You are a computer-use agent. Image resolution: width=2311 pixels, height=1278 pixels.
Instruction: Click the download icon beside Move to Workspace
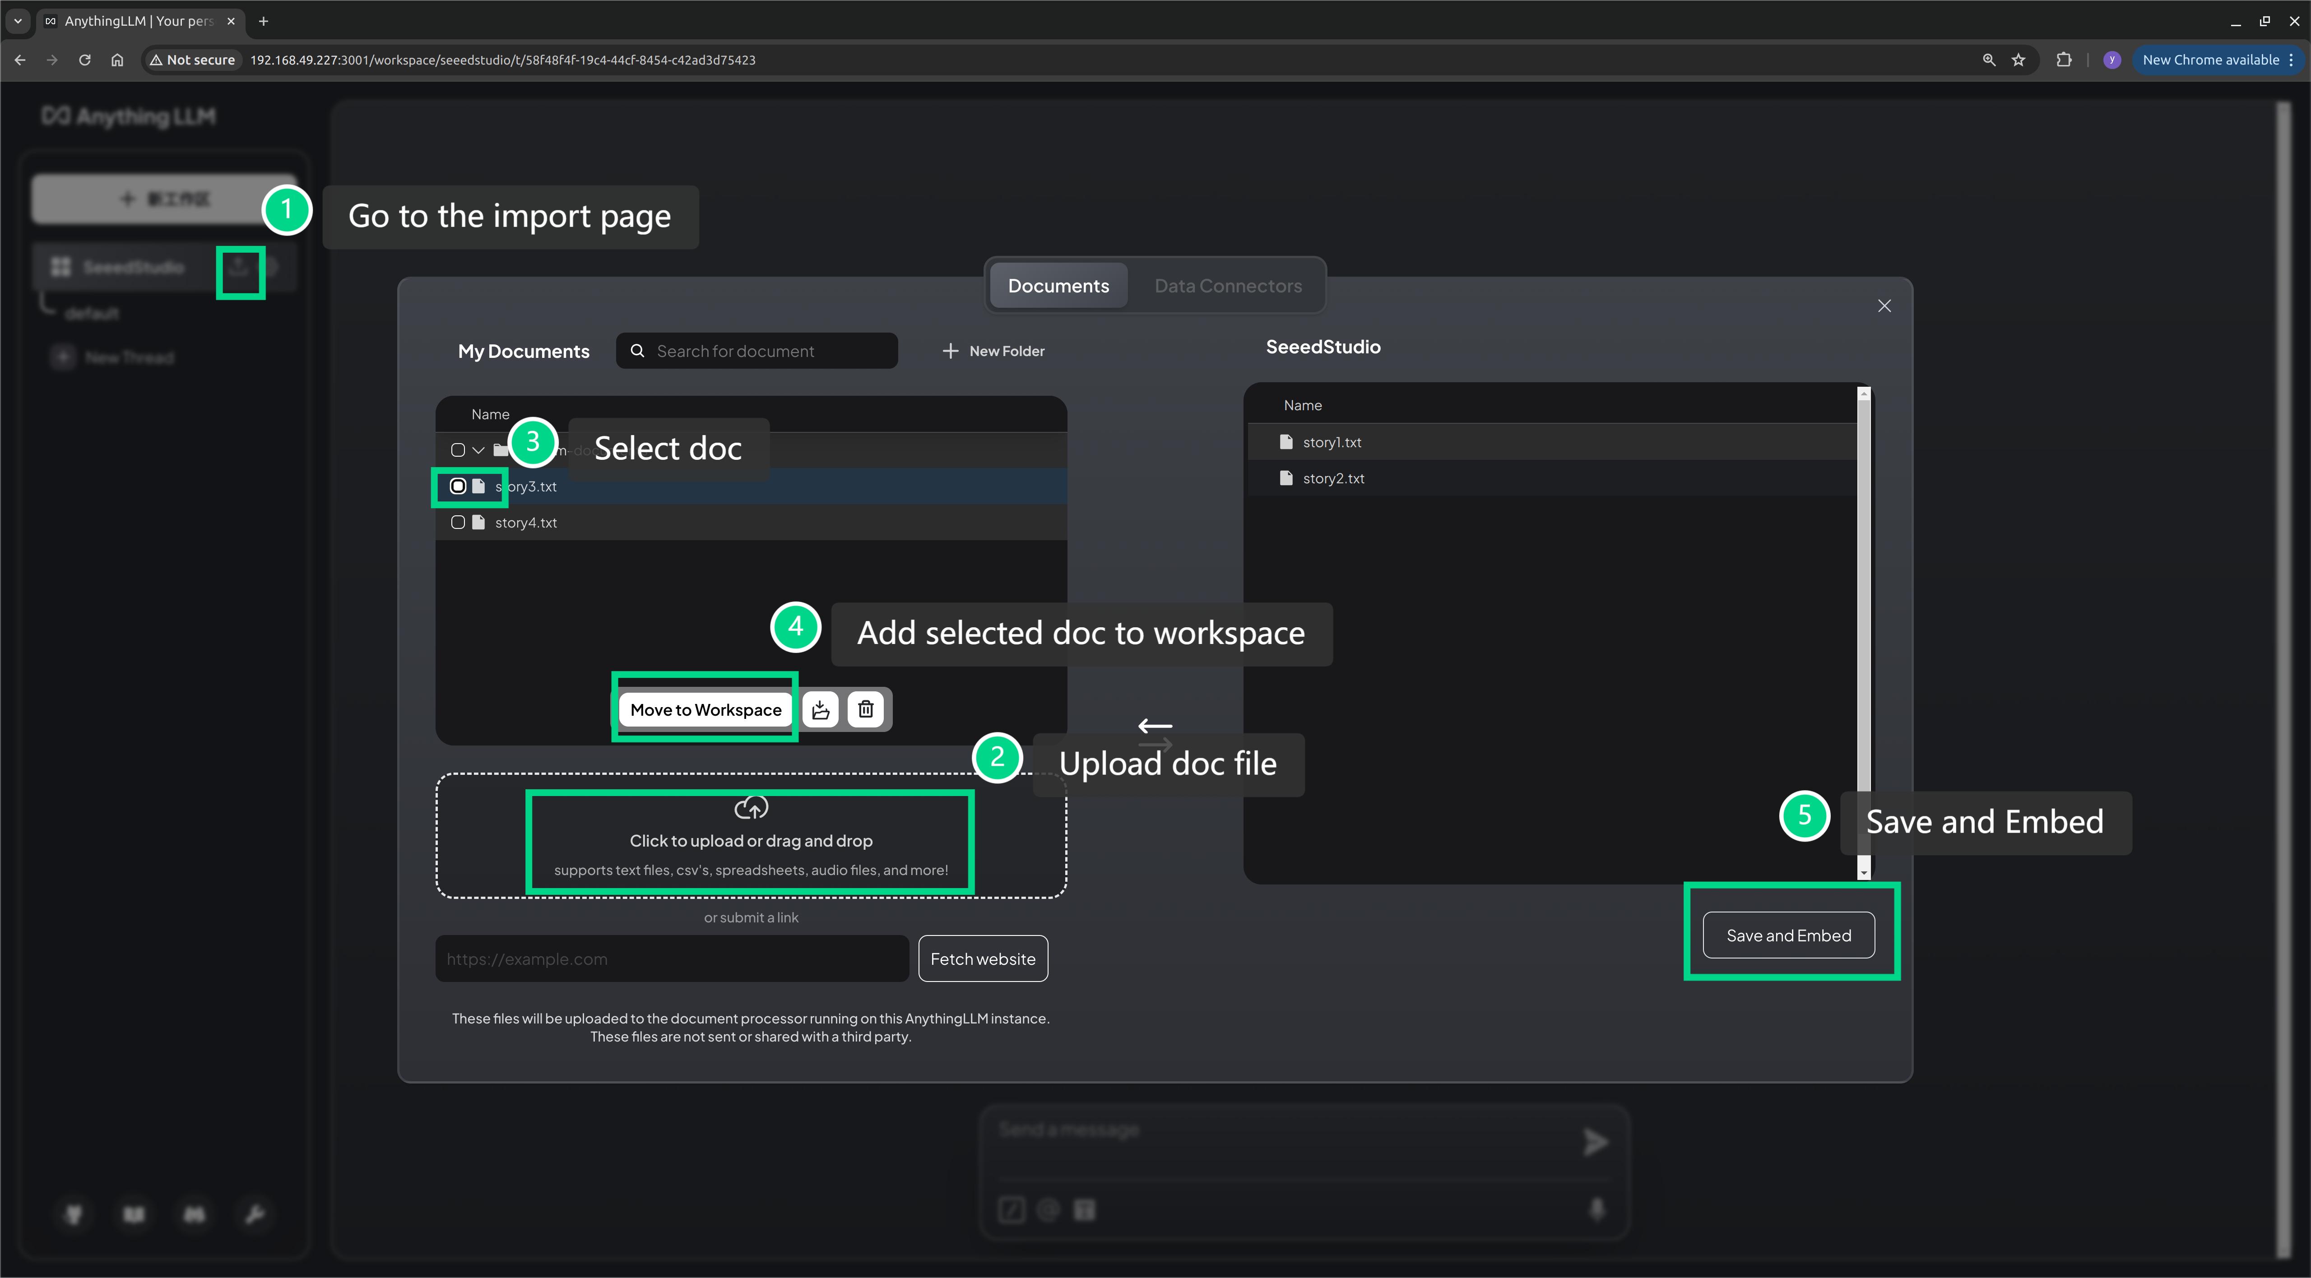point(820,709)
